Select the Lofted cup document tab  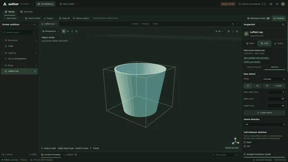[49, 24]
